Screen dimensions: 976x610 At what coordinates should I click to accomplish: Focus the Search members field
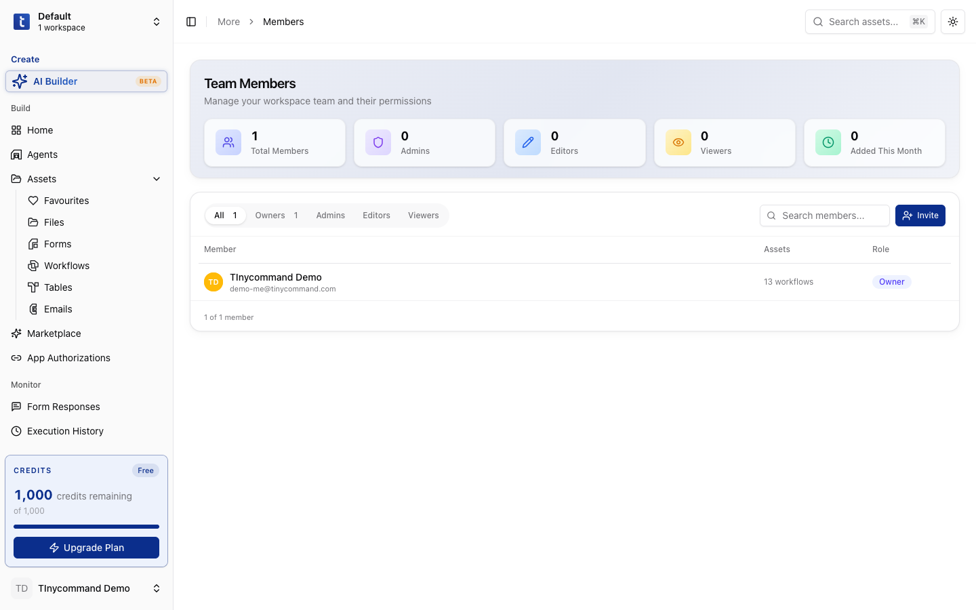pos(825,216)
